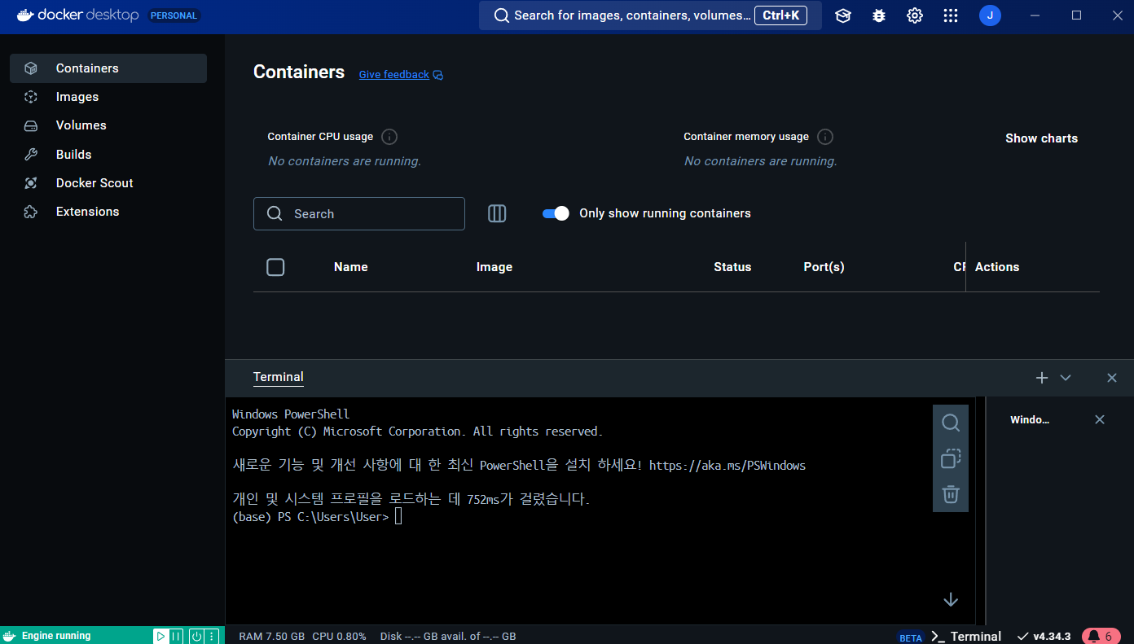Pause the Docker engine
Screen dimensions: 1134x644
(176, 636)
